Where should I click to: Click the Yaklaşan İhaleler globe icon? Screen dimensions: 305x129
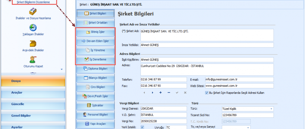33,28
